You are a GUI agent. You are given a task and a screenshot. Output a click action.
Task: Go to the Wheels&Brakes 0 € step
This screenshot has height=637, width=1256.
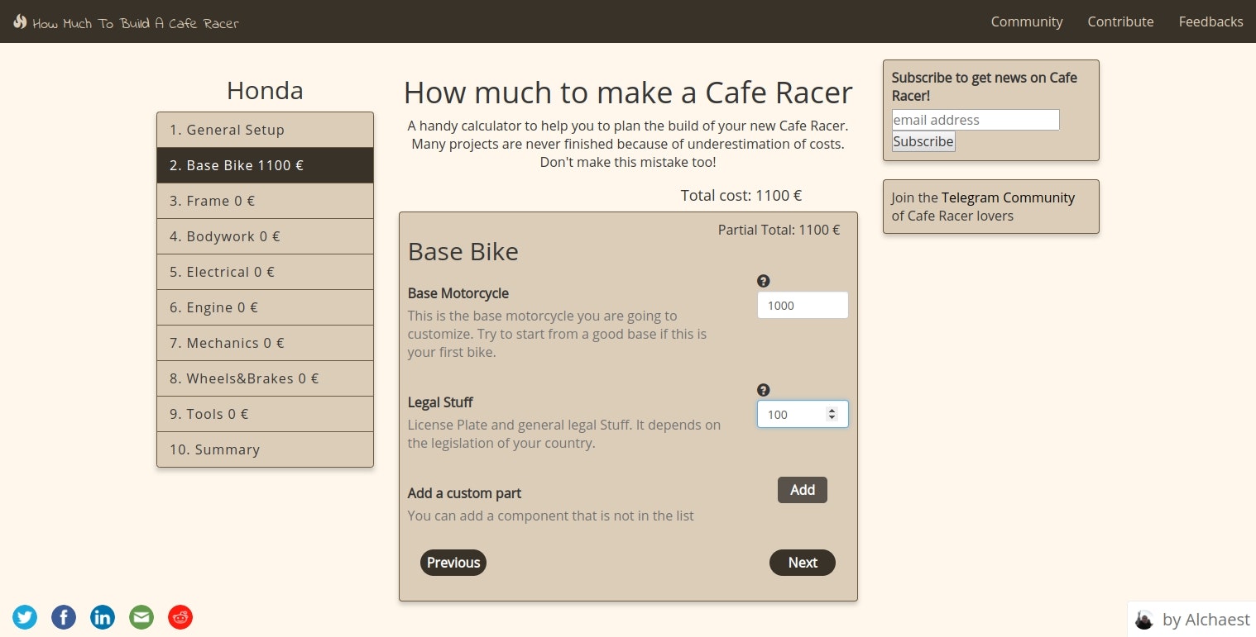point(265,378)
